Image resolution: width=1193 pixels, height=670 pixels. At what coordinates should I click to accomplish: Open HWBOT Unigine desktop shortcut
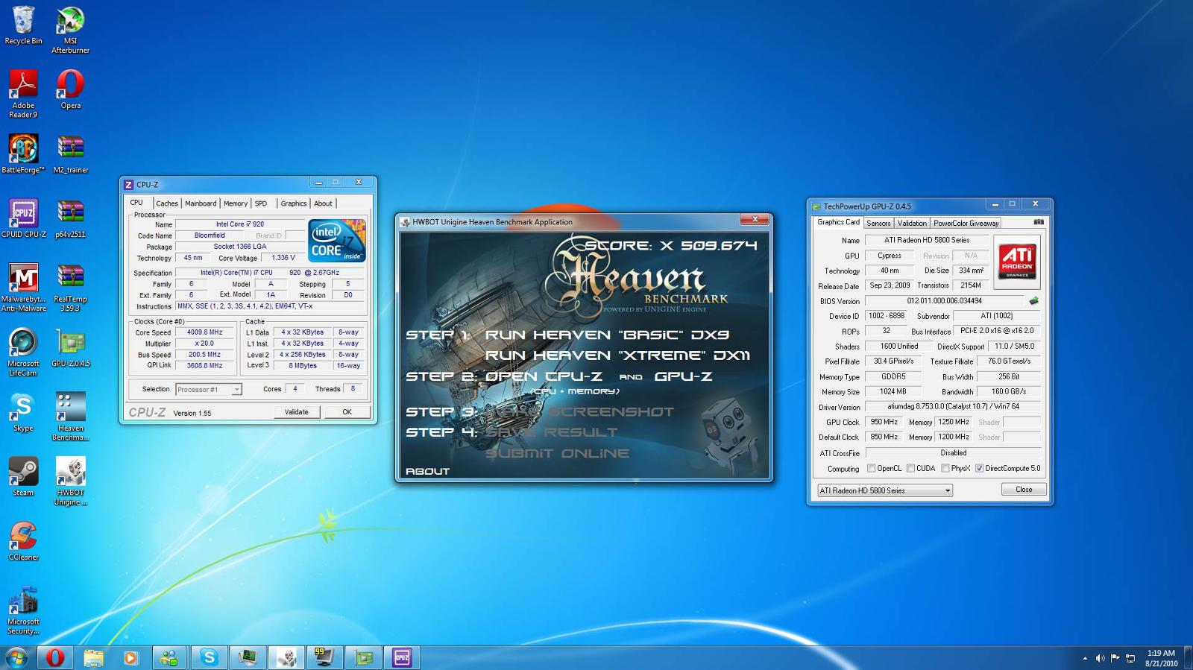pos(70,481)
